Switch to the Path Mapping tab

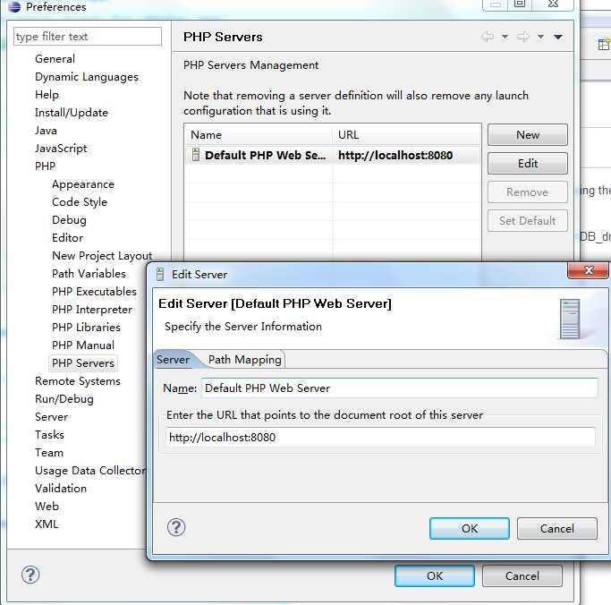coord(245,360)
